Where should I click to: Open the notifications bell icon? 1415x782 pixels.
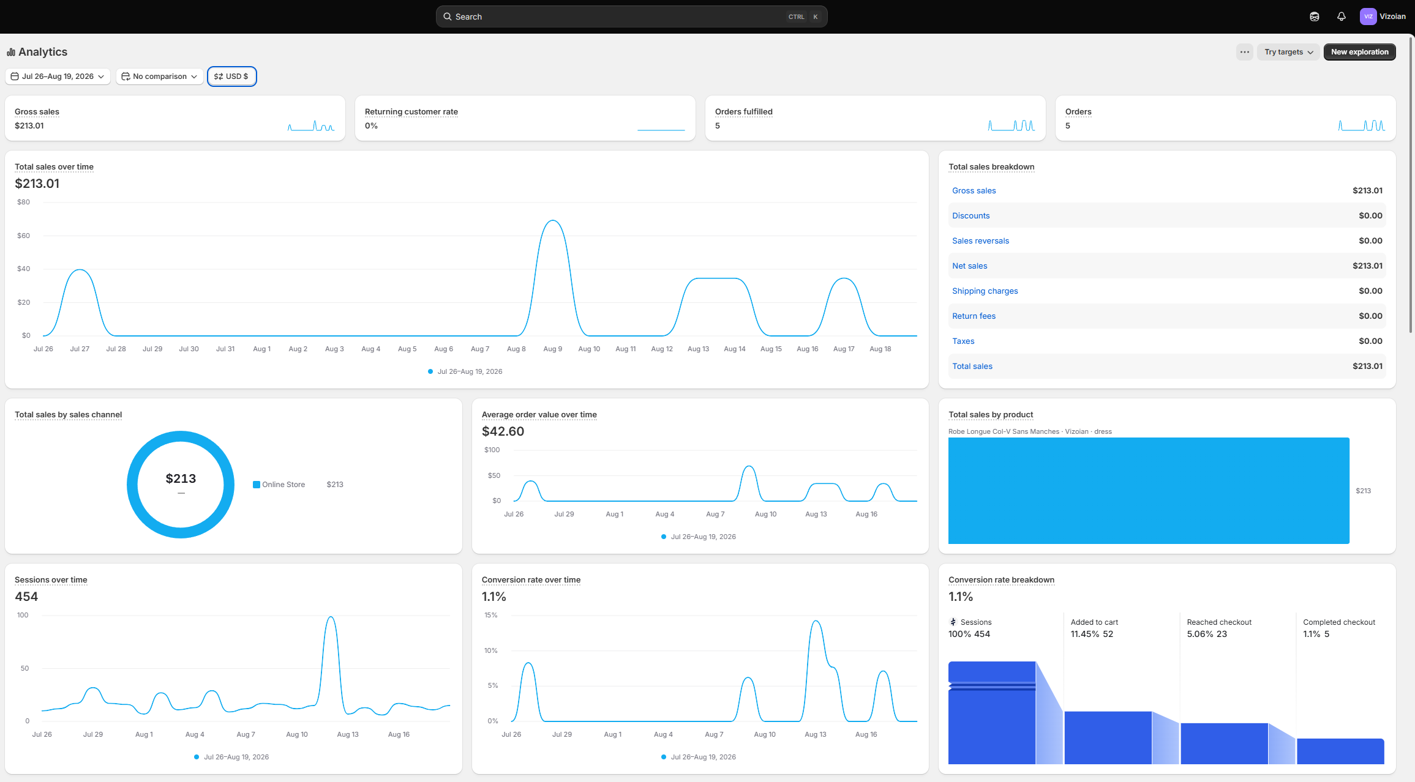(x=1341, y=17)
